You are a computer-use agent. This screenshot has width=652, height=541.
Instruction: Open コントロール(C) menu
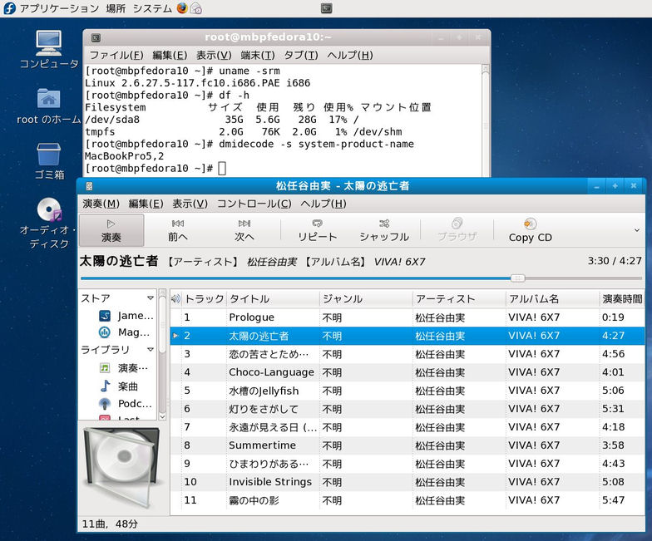[254, 204]
